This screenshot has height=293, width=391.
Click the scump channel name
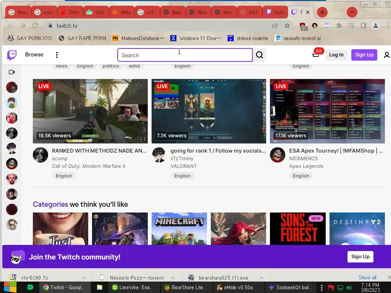click(60, 158)
